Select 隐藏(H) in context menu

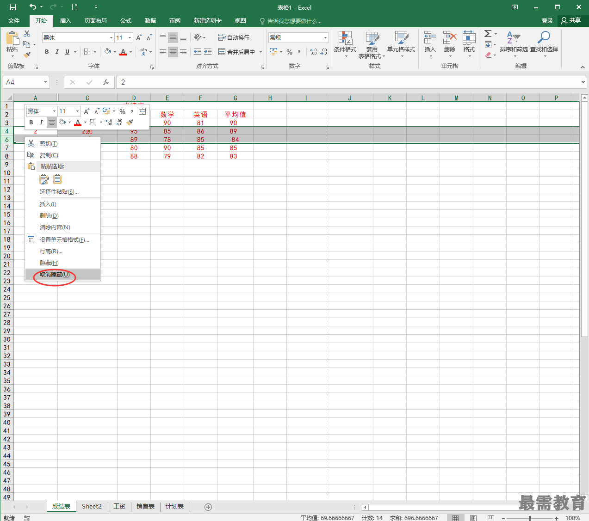[x=62, y=263]
